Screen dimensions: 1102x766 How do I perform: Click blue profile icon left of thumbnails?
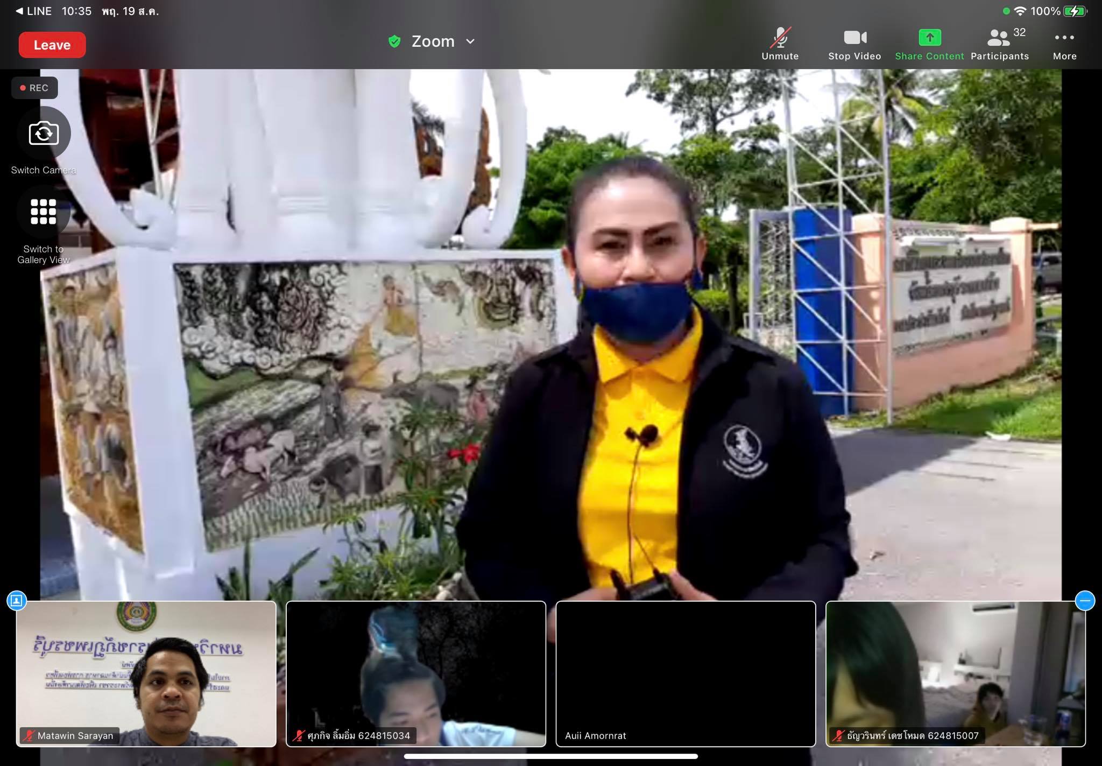click(x=17, y=600)
